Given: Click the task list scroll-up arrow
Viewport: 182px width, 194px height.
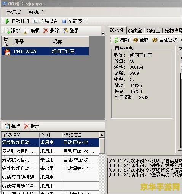Looking at the screenshot, I should click(x=102, y=135).
